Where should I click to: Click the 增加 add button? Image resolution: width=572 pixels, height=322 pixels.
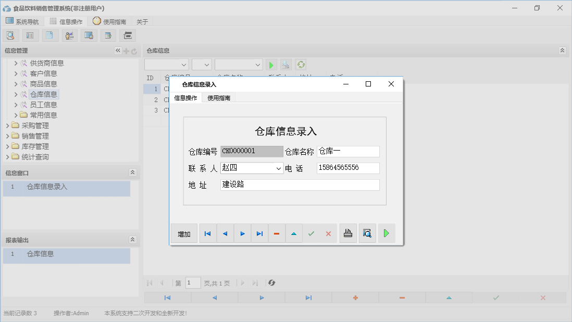point(184,233)
